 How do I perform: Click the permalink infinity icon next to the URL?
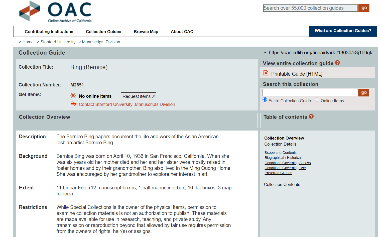pyautogui.click(x=266, y=53)
